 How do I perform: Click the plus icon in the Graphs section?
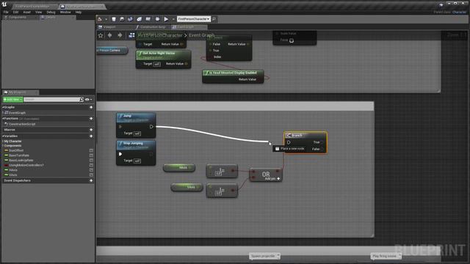(x=91, y=107)
